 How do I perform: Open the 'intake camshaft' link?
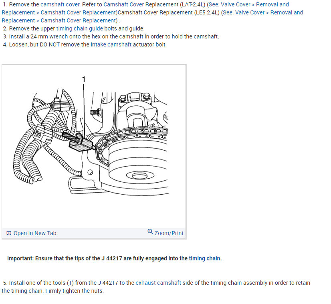[111, 44]
